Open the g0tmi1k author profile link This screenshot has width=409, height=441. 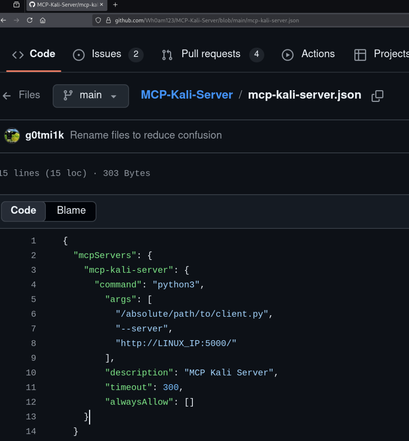pyautogui.click(x=45, y=135)
